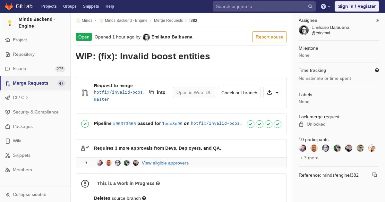The image size is (385, 202).
Task: Click the Work in Progress help icon
Action: [x=158, y=183]
